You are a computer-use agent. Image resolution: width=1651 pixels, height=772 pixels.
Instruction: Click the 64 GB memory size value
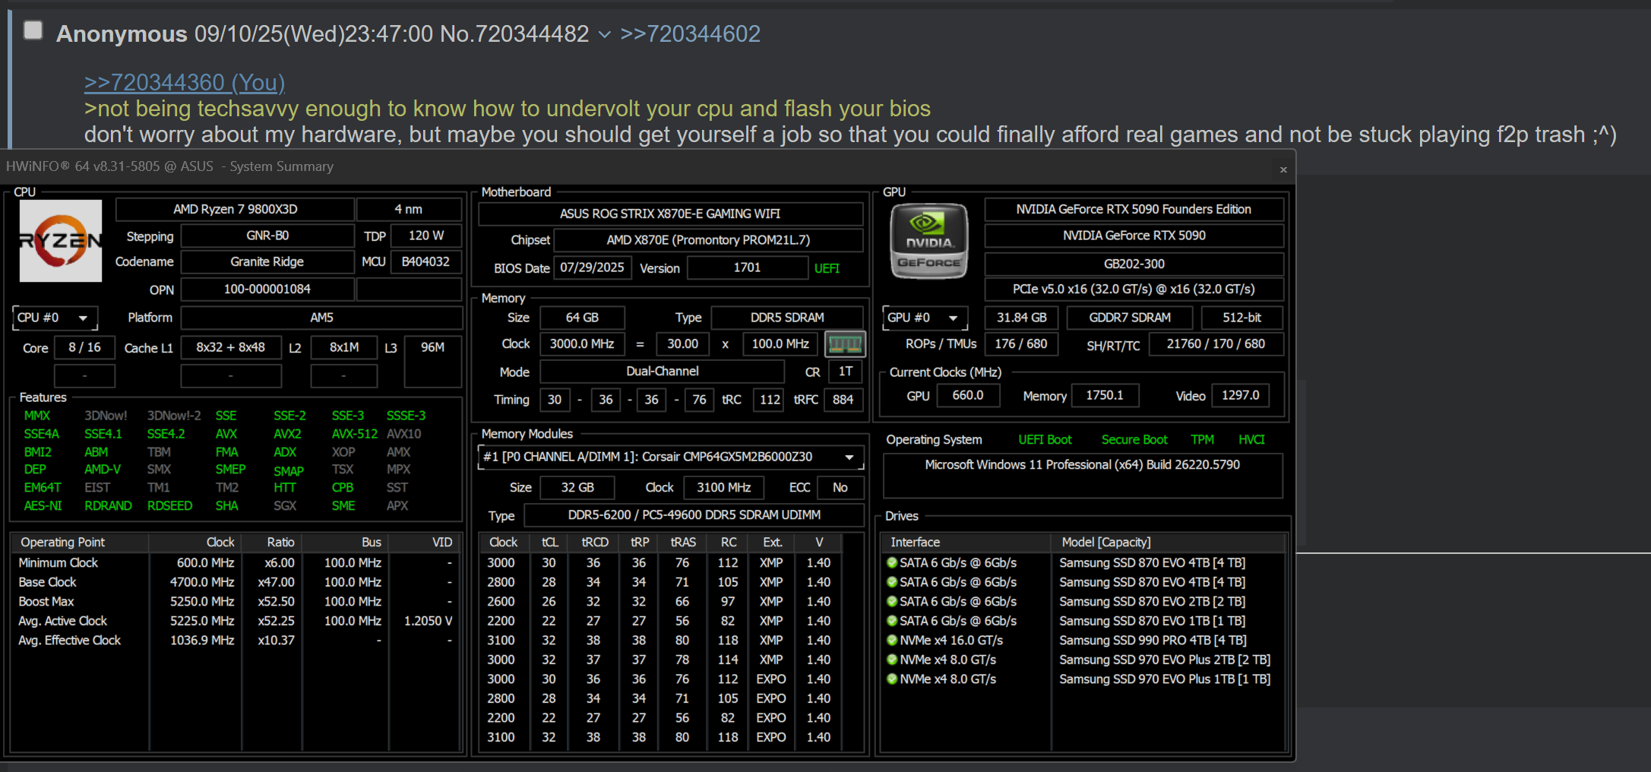coord(582,318)
